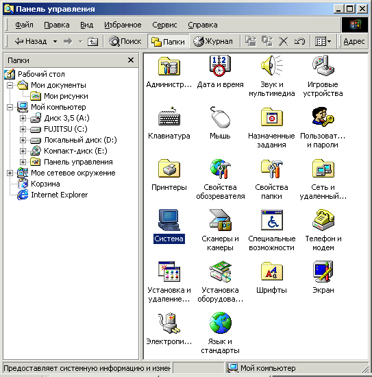Viewport: 372px width, 377px height.
Task: Select the Экран display icon
Action: (x=323, y=271)
